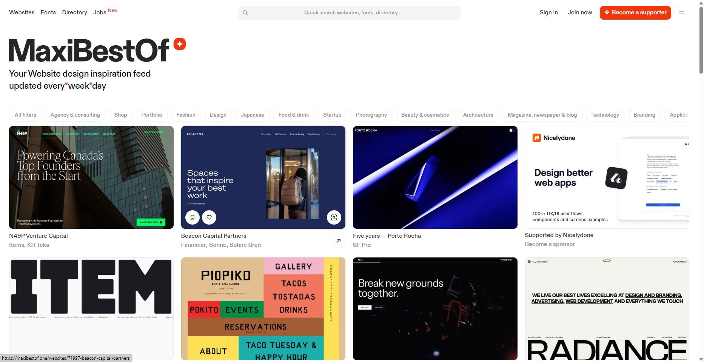This screenshot has width=704, height=362.
Task: Open the Websites menu
Action: pyautogui.click(x=22, y=12)
